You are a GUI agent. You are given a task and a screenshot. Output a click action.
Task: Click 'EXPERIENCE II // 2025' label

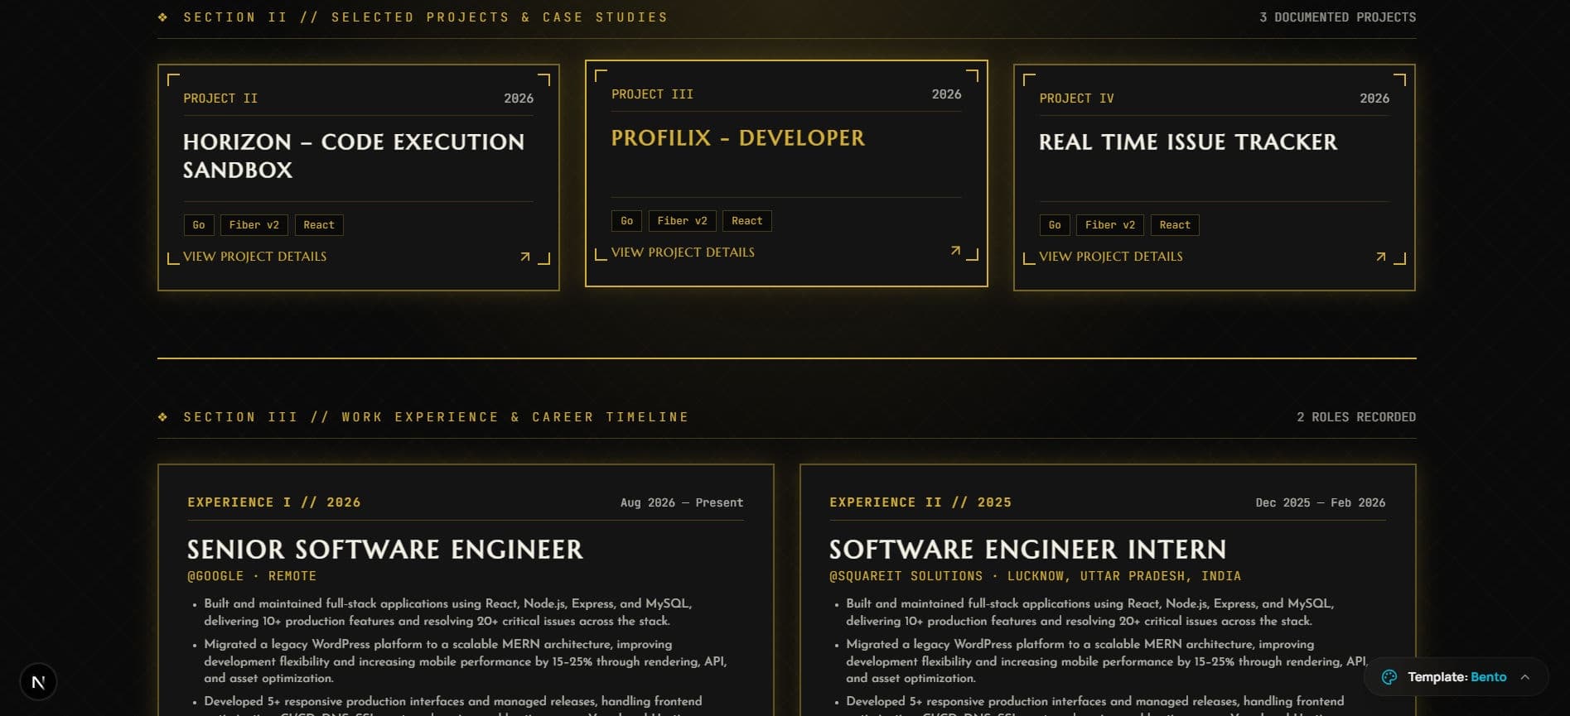tap(920, 502)
